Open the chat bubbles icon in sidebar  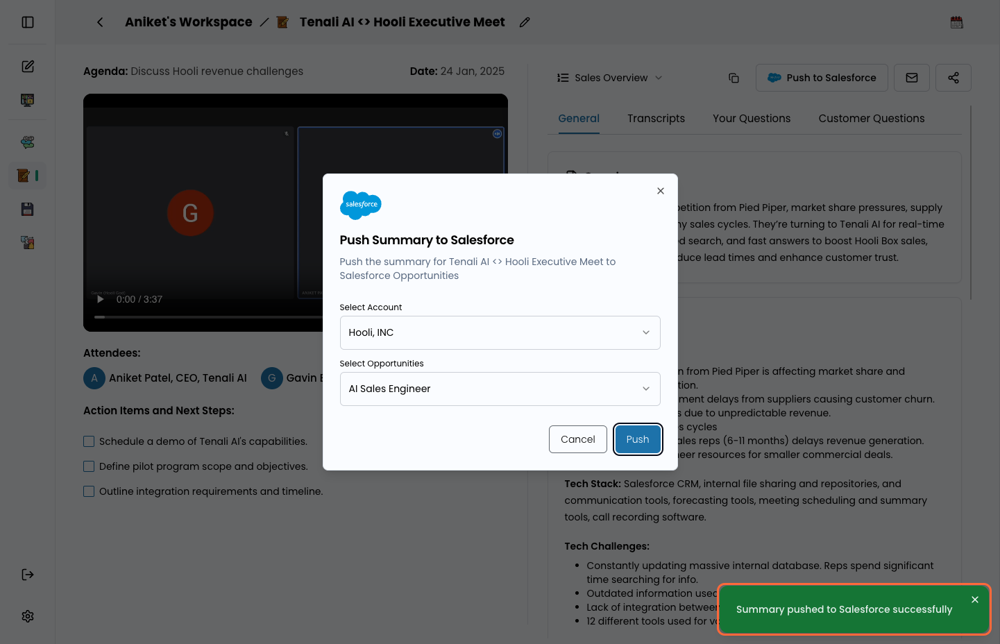pyautogui.click(x=28, y=142)
